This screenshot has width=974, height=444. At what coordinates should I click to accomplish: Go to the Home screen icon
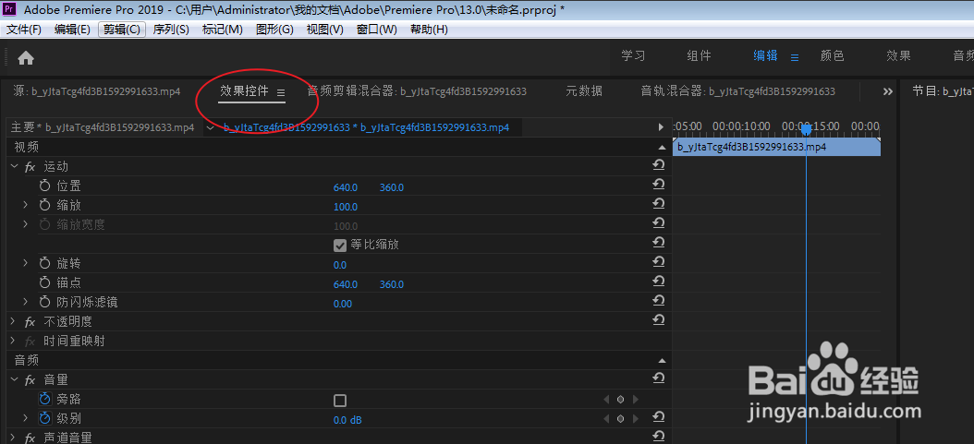pos(26,57)
